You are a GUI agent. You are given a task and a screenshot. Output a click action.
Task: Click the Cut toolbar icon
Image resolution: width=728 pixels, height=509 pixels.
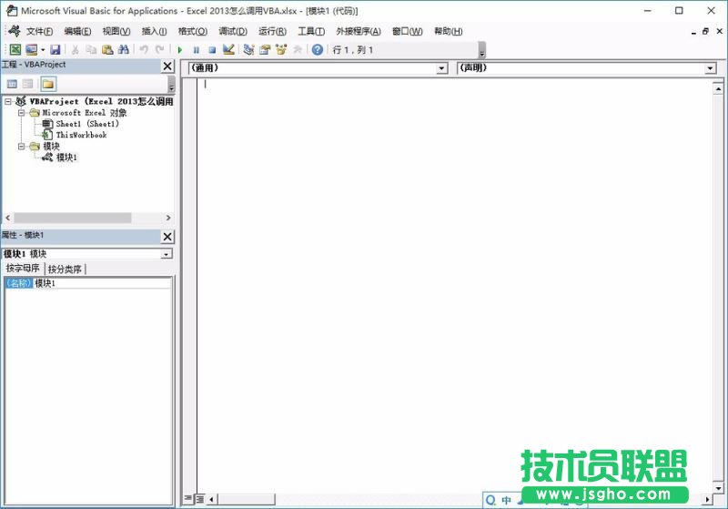75,49
